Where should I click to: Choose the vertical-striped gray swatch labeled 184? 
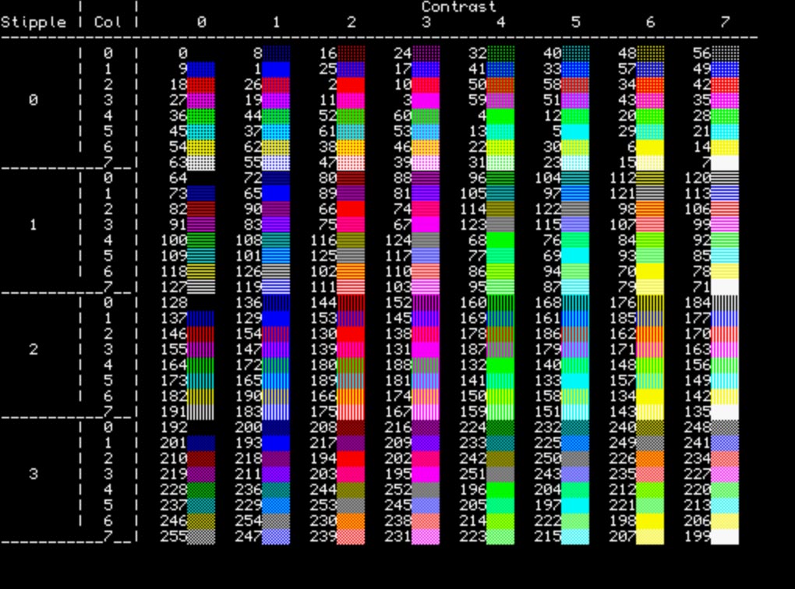point(725,303)
